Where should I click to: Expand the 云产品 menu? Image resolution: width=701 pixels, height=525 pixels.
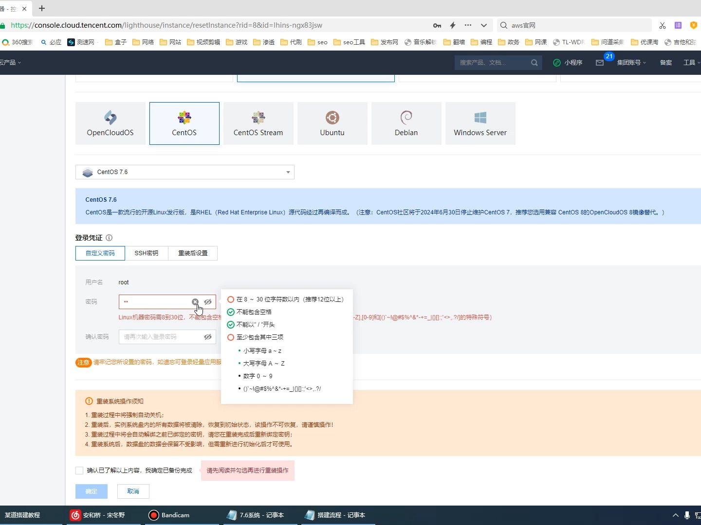coord(10,63)
